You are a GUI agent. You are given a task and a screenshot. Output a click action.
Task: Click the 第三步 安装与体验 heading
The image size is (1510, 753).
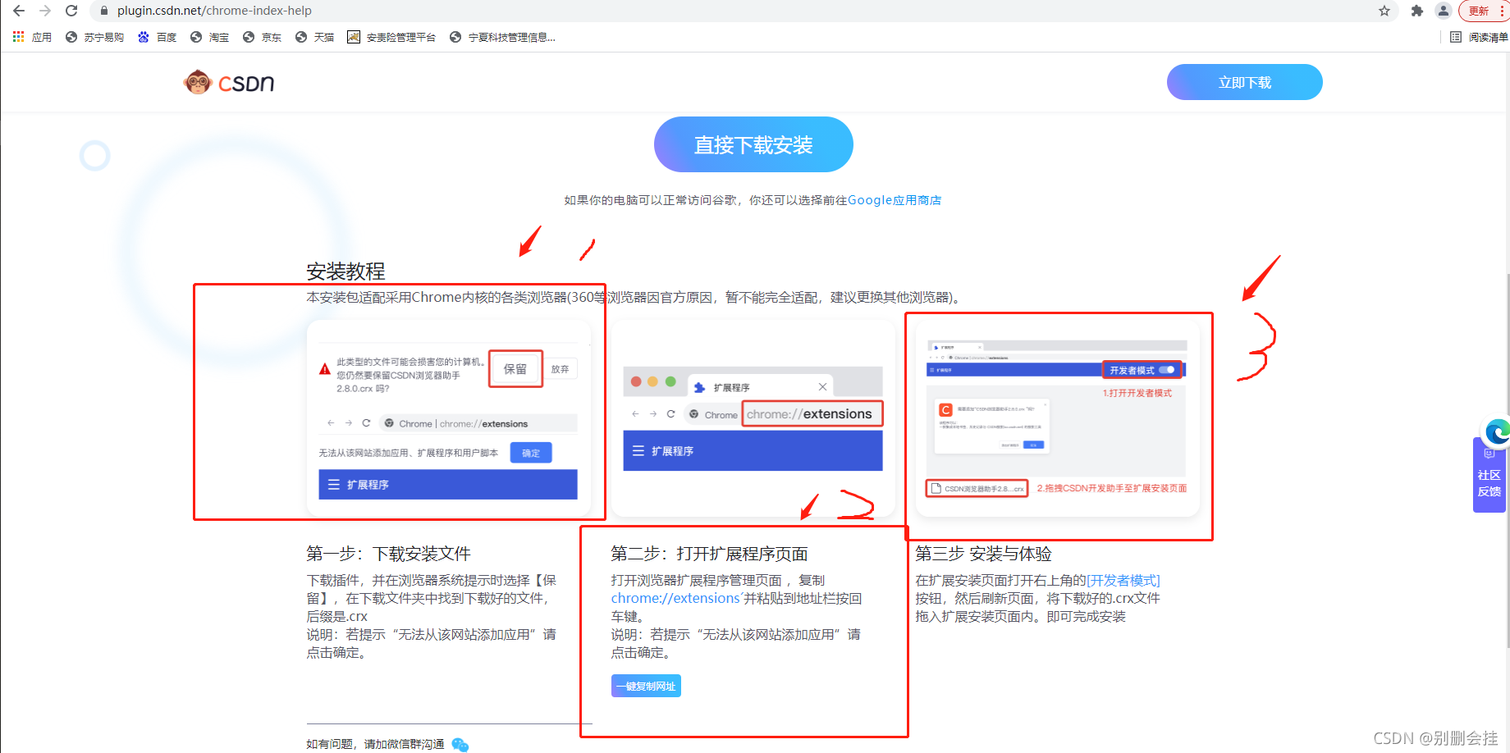point(983,554)
